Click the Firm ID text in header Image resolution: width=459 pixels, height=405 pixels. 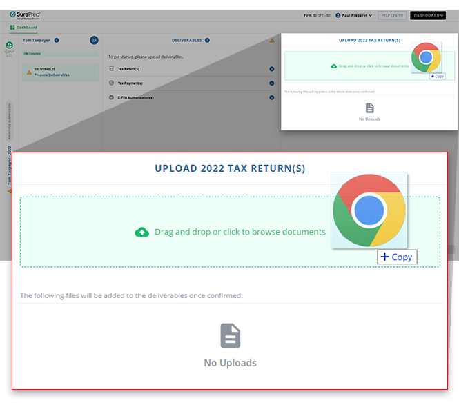[x=317, y=15]
